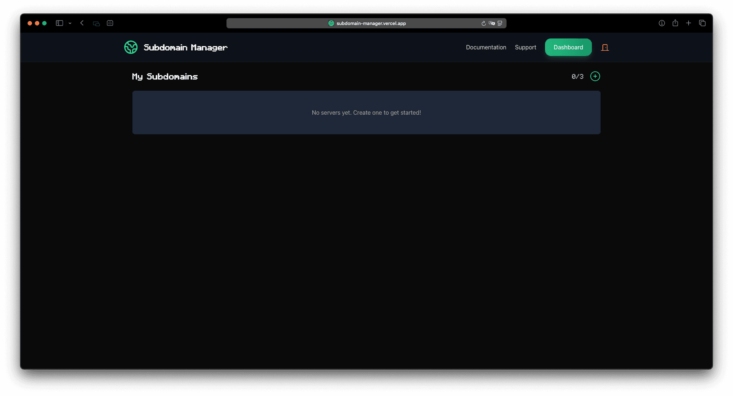Viewport: 733px width, 396px height.
Task: Go to the Dashboard
Action: coord(568,47)
